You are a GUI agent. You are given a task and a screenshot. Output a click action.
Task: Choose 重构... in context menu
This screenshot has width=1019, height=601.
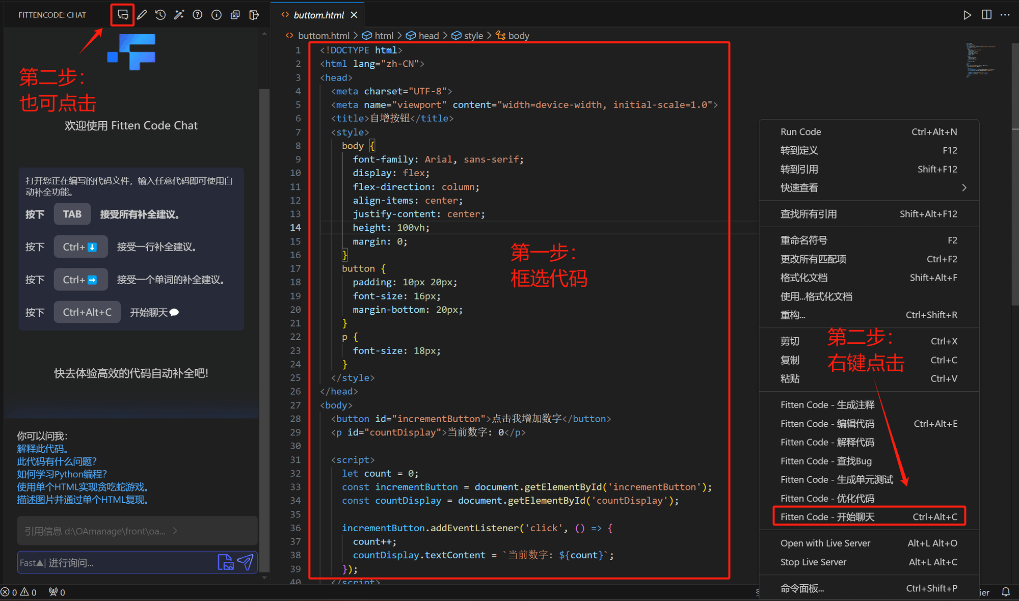coord(869,315)
